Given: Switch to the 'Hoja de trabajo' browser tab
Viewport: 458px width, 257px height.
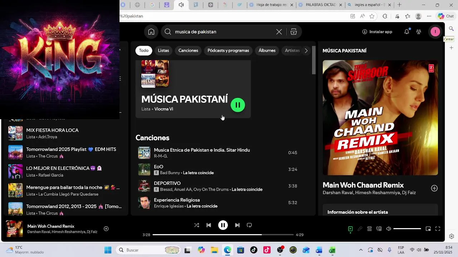Looking at the screenshot, I should 271,5.
